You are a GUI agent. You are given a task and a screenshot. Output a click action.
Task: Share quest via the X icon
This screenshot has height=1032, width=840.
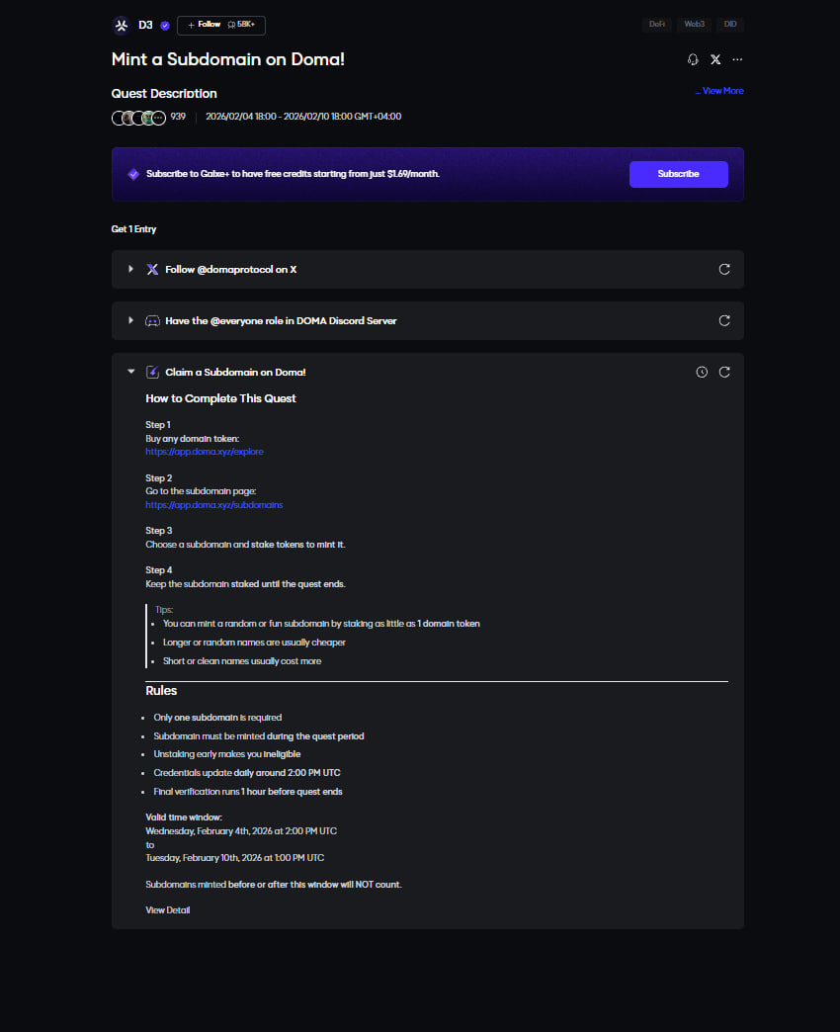pos(715,59)
